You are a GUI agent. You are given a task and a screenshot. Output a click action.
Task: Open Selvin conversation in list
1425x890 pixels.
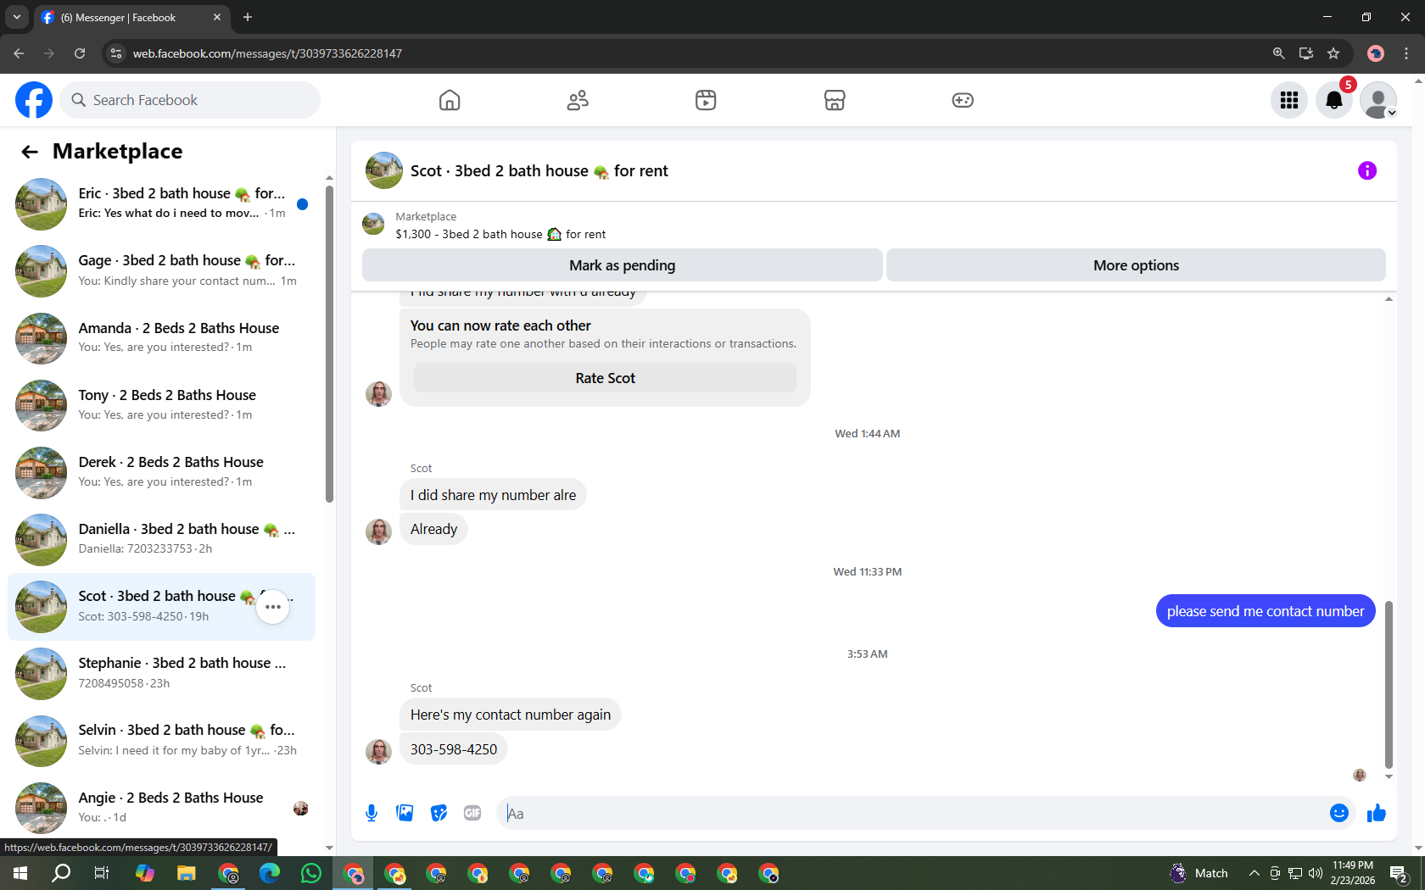click(x=161, y=740)
